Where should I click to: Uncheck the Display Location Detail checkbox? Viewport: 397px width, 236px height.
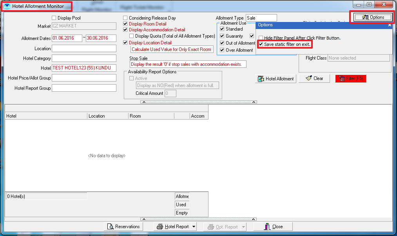pyautogui.click(x=125, y=43)
